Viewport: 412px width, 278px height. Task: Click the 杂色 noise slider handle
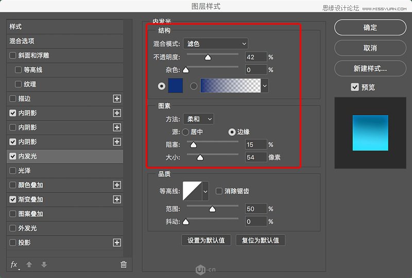186,70
